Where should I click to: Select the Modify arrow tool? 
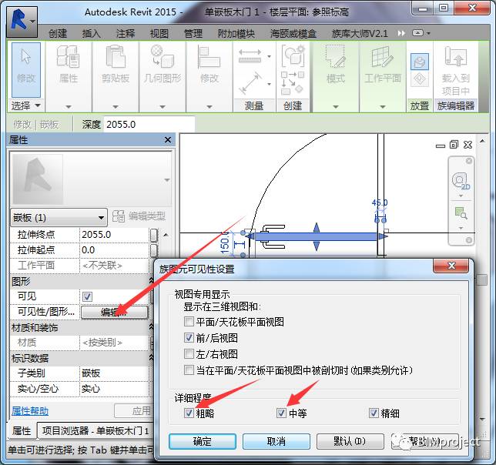(x=26, y=69)
